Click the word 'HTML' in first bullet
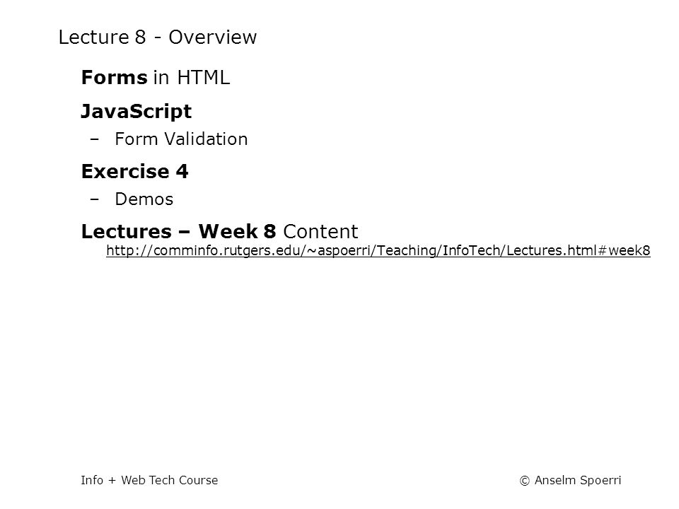 click(x=203, y=78)
